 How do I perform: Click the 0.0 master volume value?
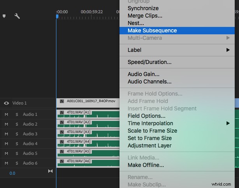click(12, 173)
